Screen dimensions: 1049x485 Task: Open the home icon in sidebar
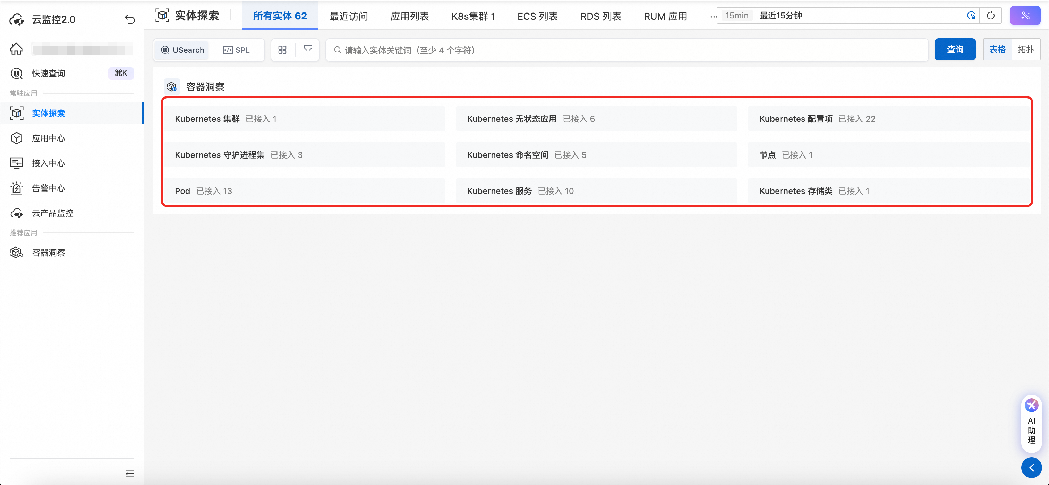pyautogui.click(x=16, y=49)
